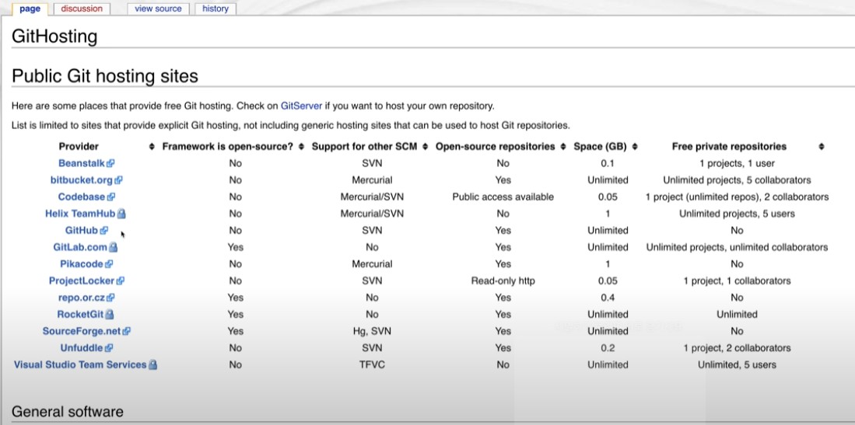Click the lock icon beside Helix TeamHub
This screenshot has height=425, width=855.
tap(121, 214)
